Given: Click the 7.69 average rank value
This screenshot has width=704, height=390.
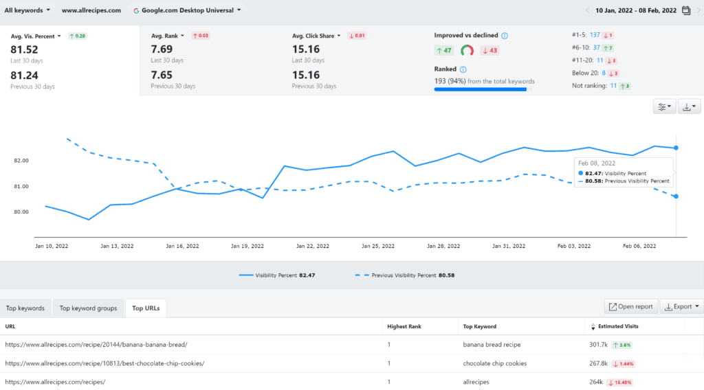Looking at the screenshot, I should coord(162,49).
